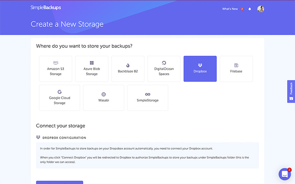Image resolution: width=295 pixels, height=184 pixels.
Task: Choose Wasabi storage provider
Action: coord(104,98)
